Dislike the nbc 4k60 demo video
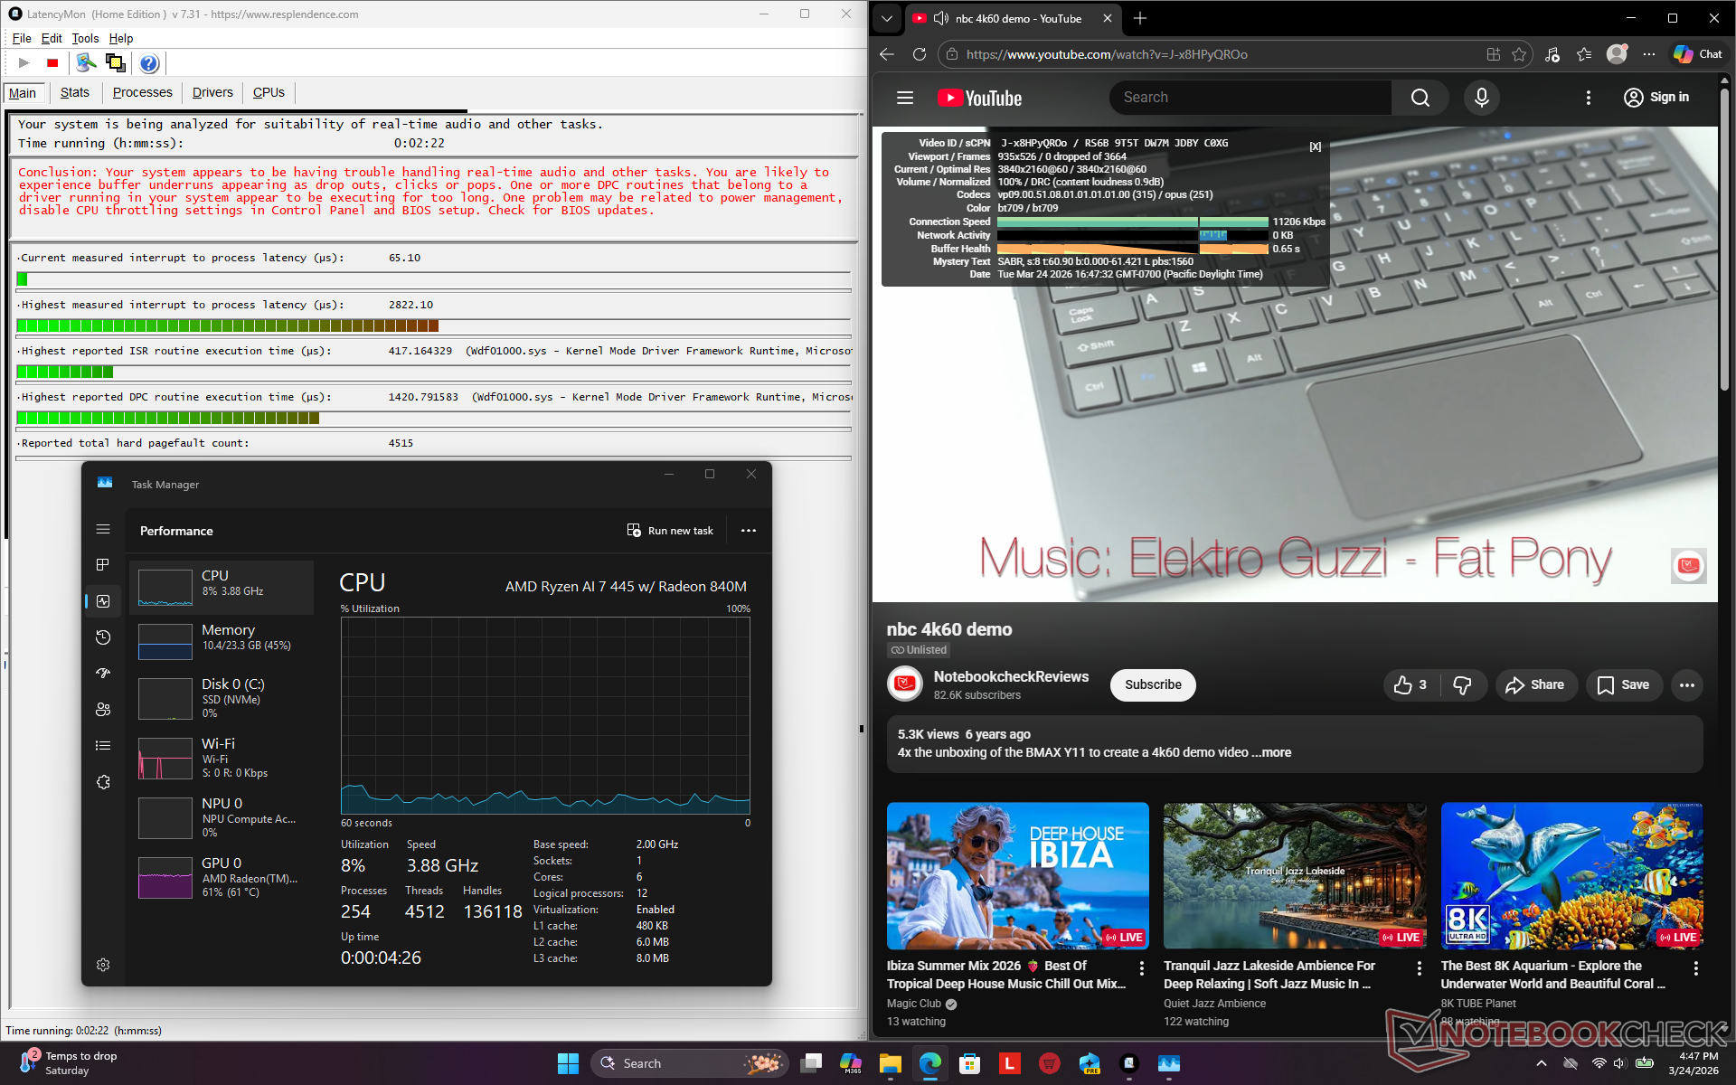 pyautogui.click(x=1462, y=685)
